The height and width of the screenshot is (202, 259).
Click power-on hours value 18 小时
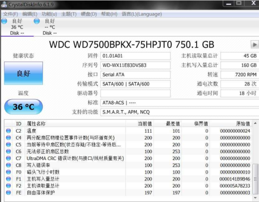click(x=239, y=93)
